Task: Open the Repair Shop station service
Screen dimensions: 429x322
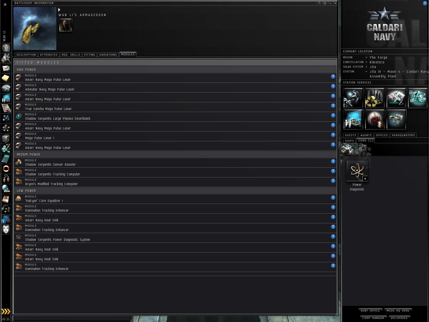Action: pos(353,98)
